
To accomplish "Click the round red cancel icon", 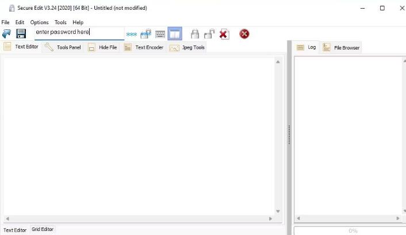I will [x=244, y=34].
